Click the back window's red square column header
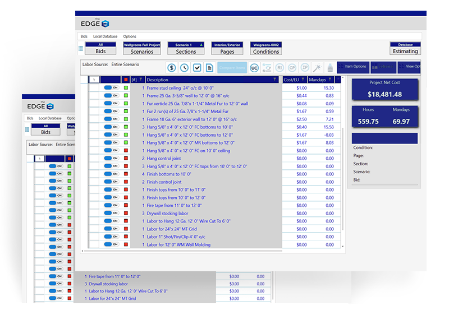This screenshot has height=315, width=449. click(x=69, y=159)
